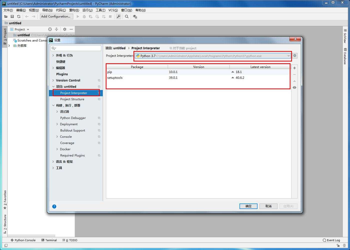Open the Structure side tab
This screenshot has height=250, width=350.
click(5, 224)
